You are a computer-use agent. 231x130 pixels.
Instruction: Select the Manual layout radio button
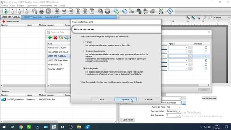(84, 42)
